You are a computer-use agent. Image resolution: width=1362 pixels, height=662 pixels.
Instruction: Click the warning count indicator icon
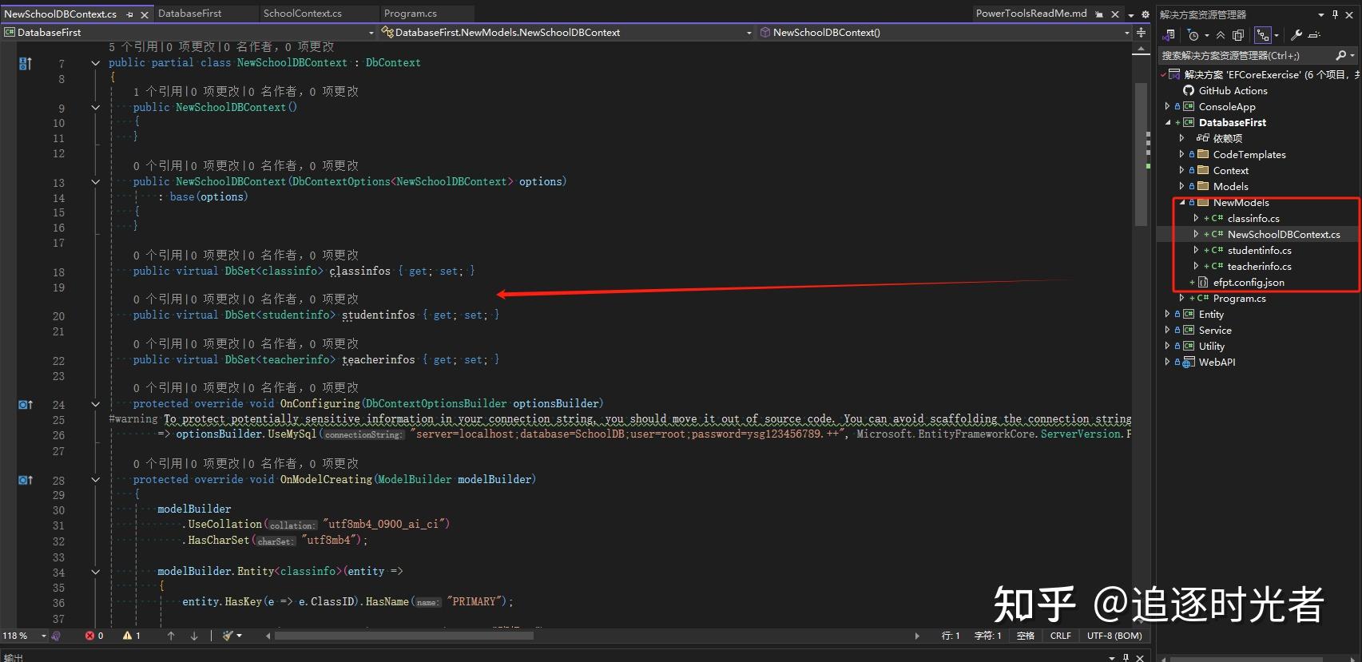tap(127, 636)
